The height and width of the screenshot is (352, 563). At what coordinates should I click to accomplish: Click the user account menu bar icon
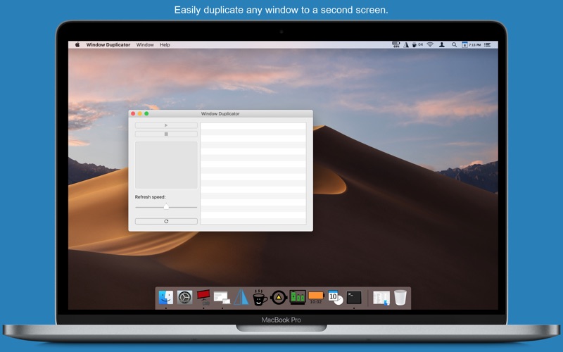442,45
